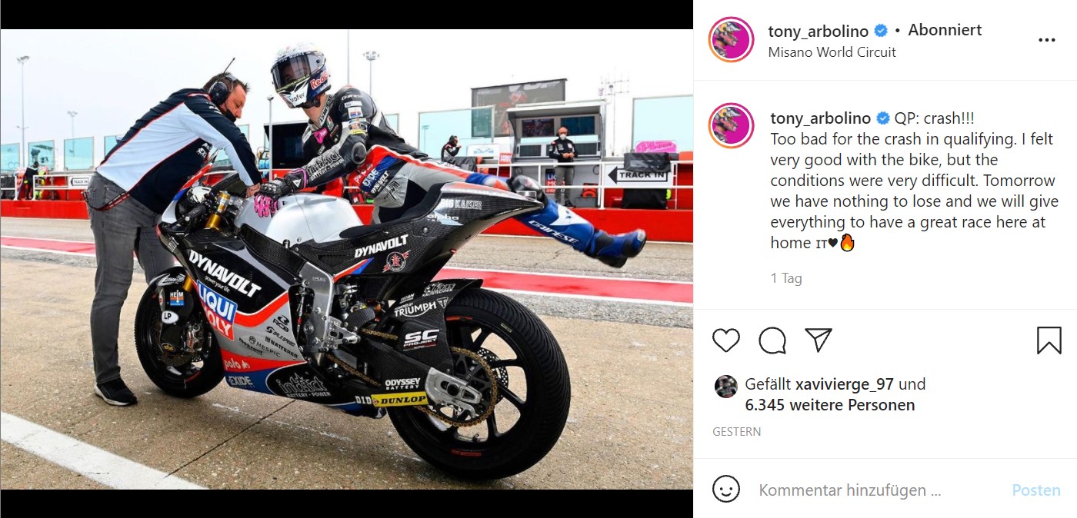Open the xavivierge_97 liker avatar
1077x518 pixels.
[x=725, y=386]
